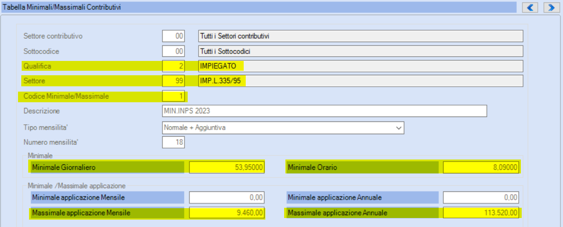Click the previous record arrow button

click(530, 7)
